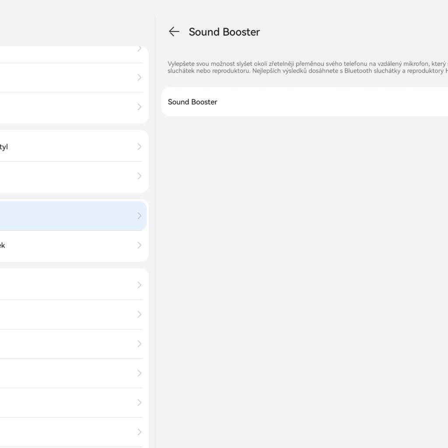
Task: Click second row chevron in the bottom card
Action: [x=140, y=314]
